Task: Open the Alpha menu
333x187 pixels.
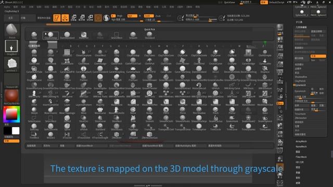Action: tap(7, 7)
